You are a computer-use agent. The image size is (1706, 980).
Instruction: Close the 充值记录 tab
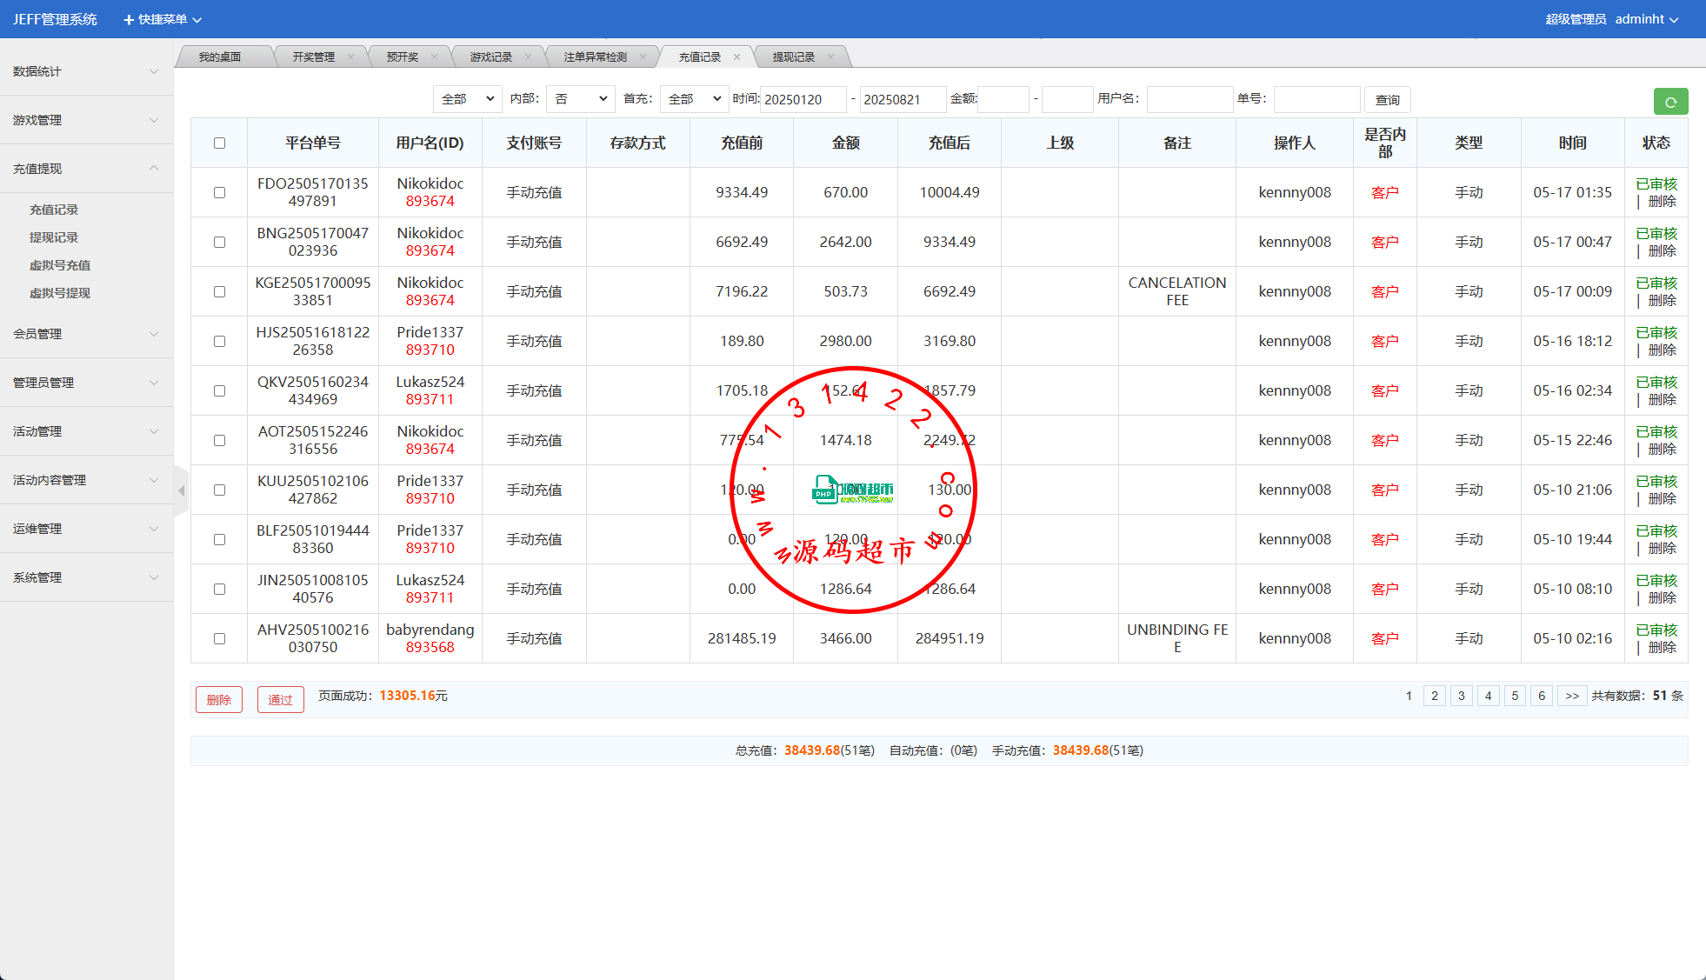pyautogui.click(x=737, y=57)
